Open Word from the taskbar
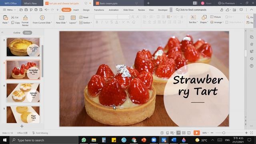The image size is (256, 144). coord(174,140)
